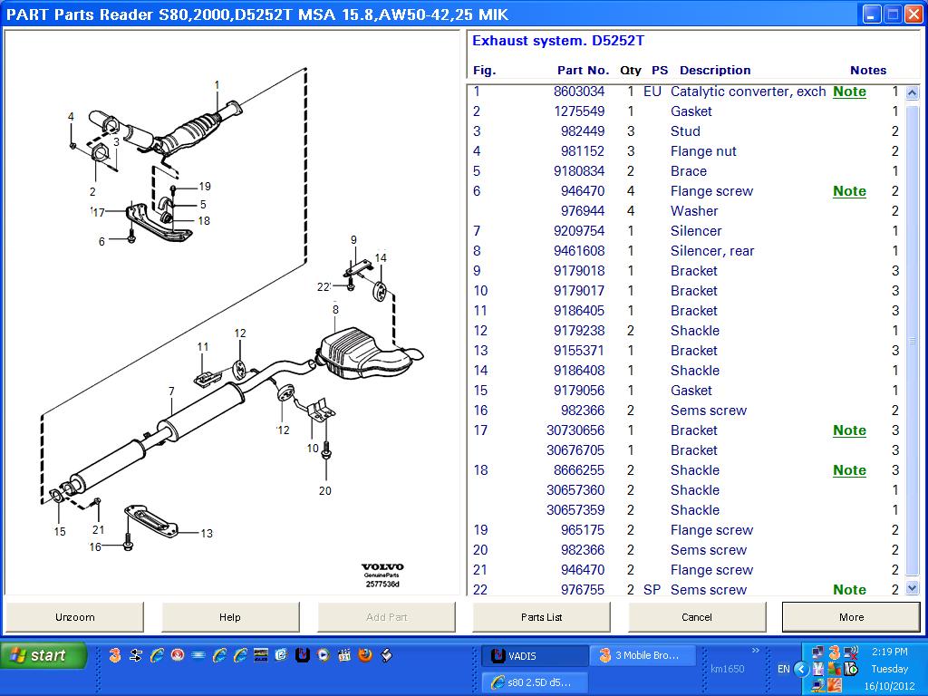Open the 921 calendar icon in Quick Launch
The height and width of the screenshot is (696, 928).
tap(343, 652)
